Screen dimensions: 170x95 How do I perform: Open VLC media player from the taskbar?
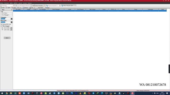80,93
